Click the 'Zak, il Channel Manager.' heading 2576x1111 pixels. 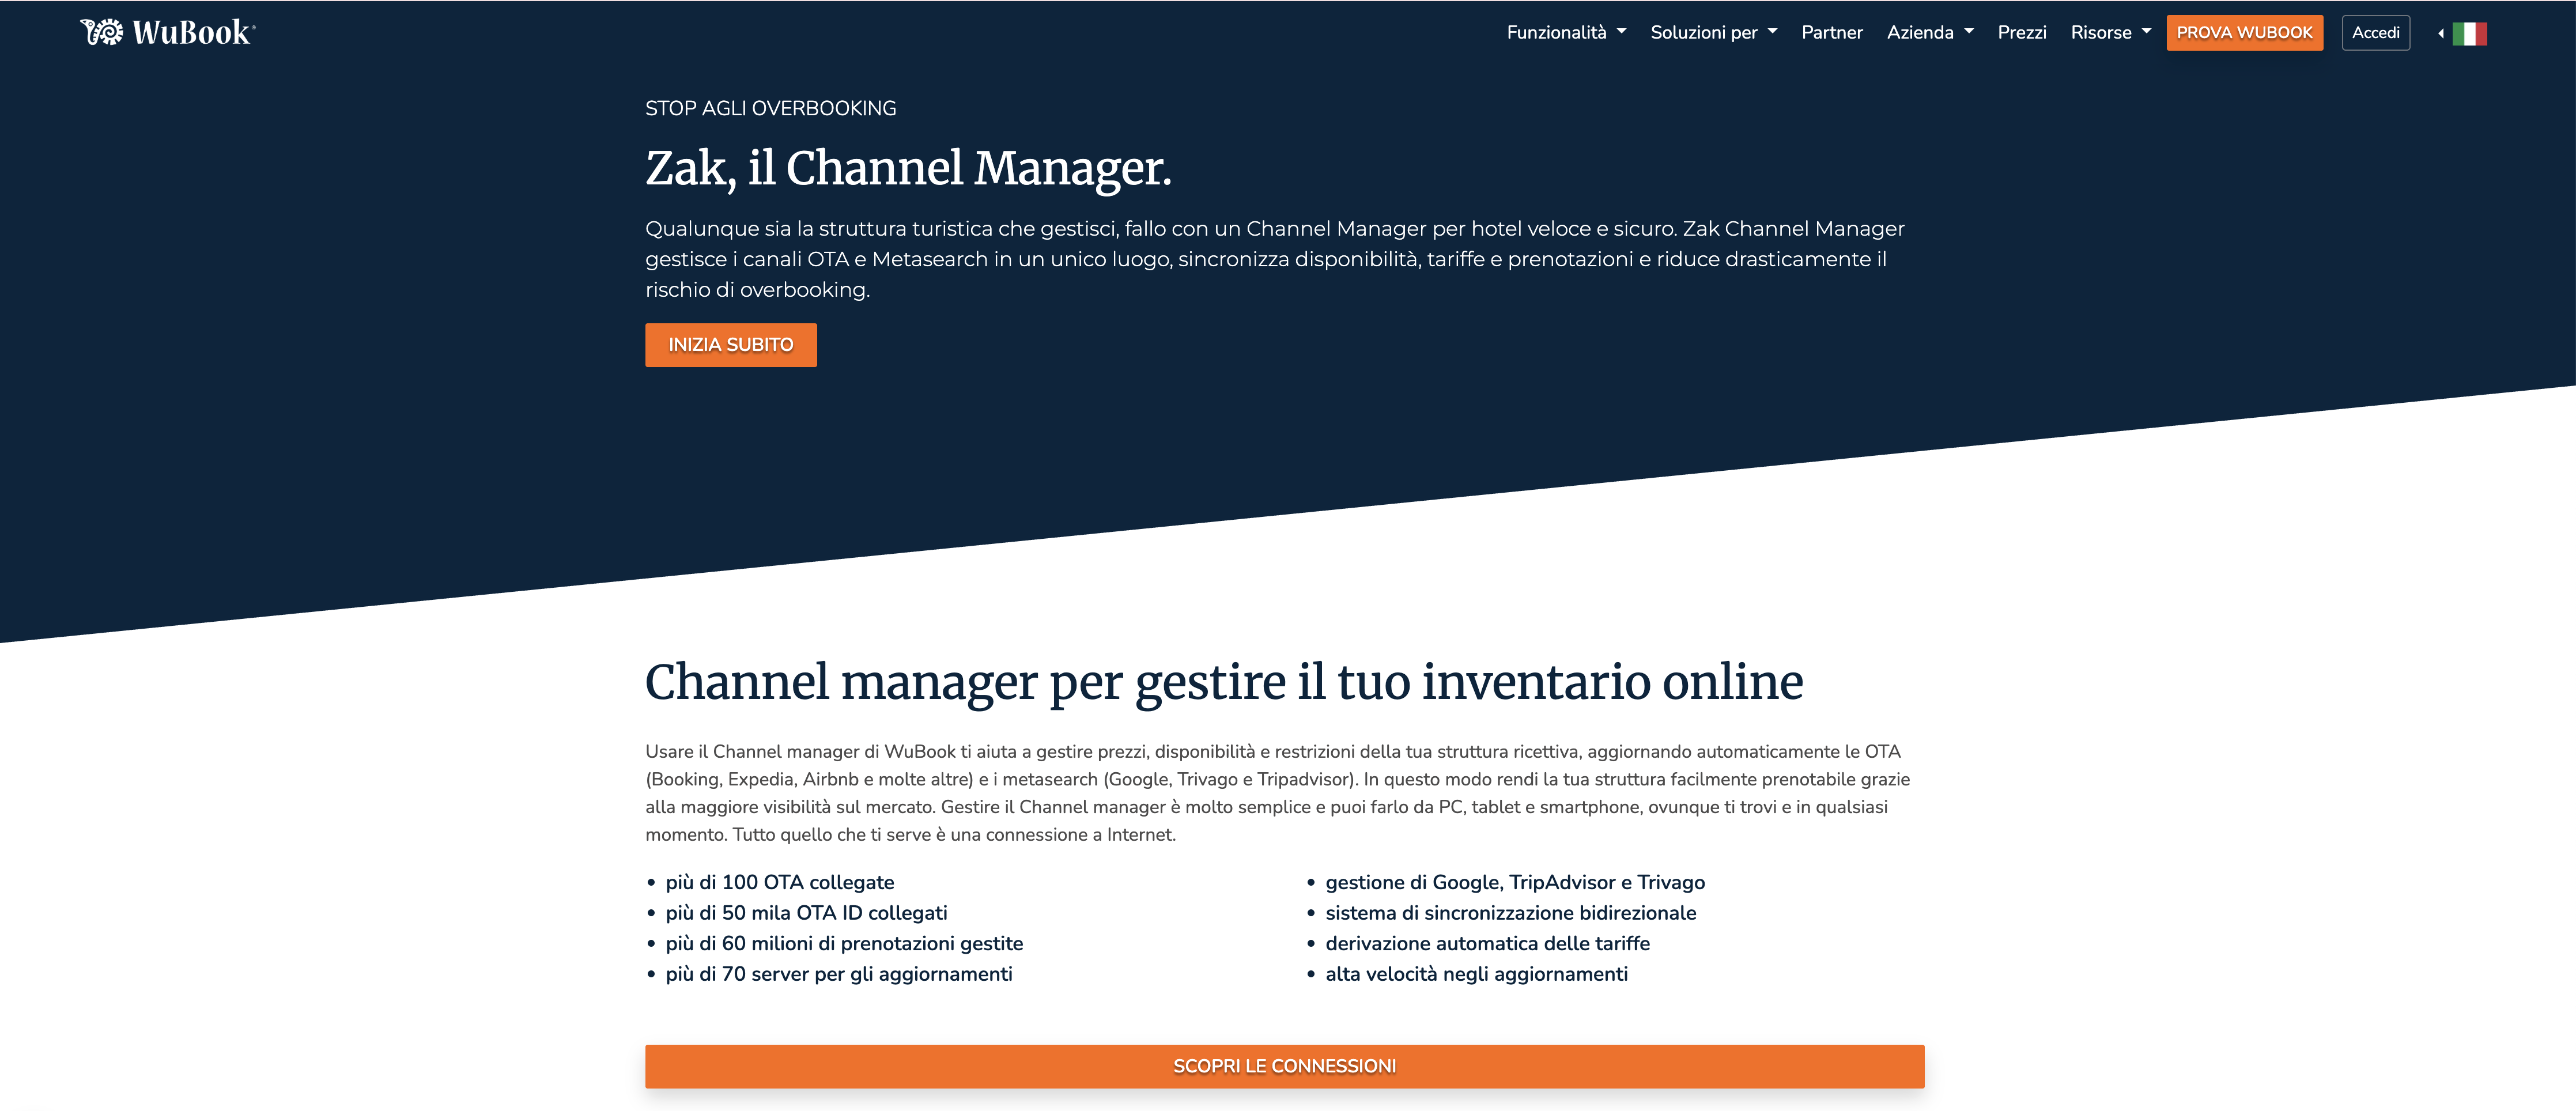click(x=908, y=168)
